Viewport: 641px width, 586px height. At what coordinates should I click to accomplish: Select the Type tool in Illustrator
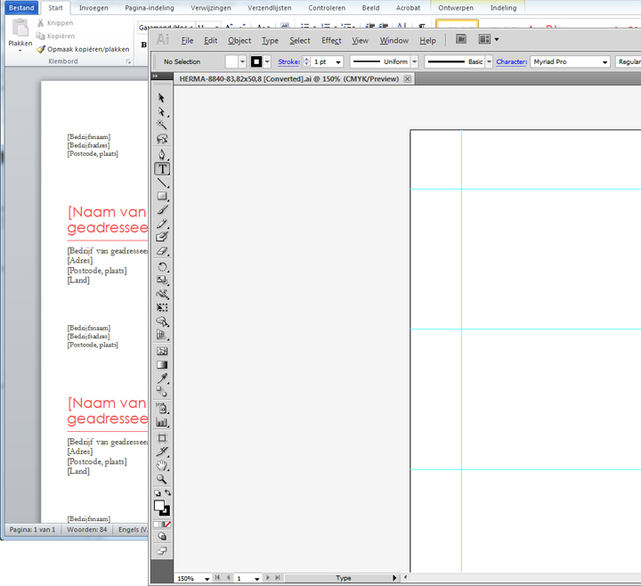[162, 168]
